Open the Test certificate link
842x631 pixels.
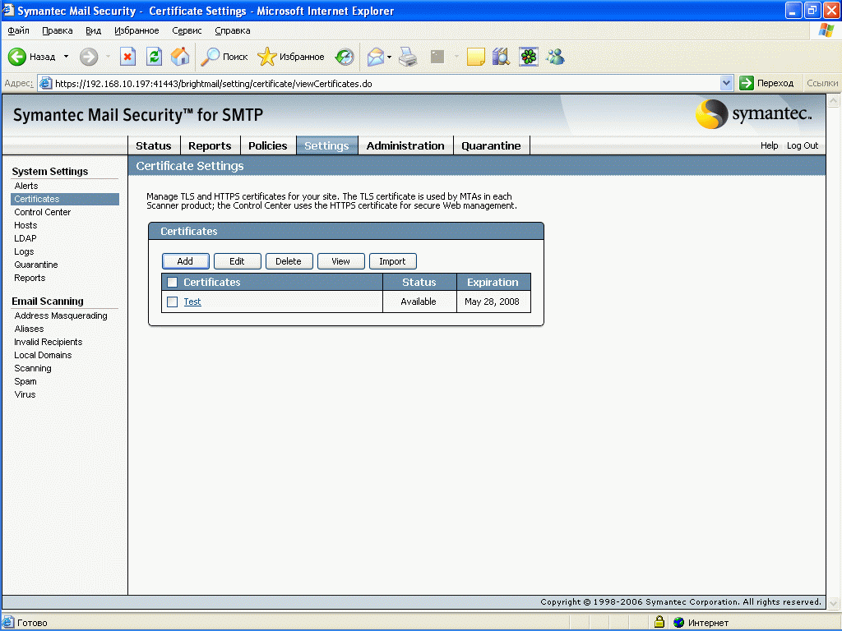pyautogui.click(x=192, y=302)
